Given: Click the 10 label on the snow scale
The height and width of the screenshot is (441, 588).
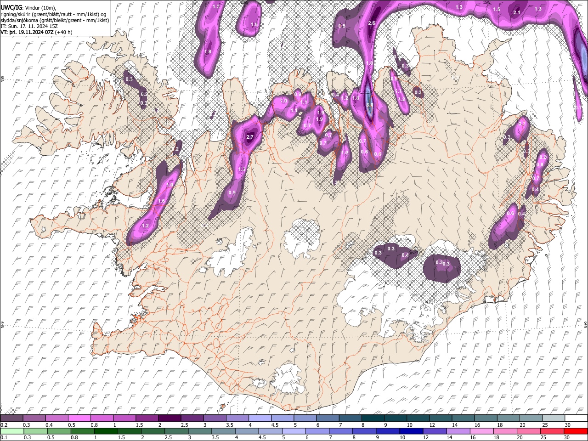Looking at the screenshot, I should click(409, 425).
